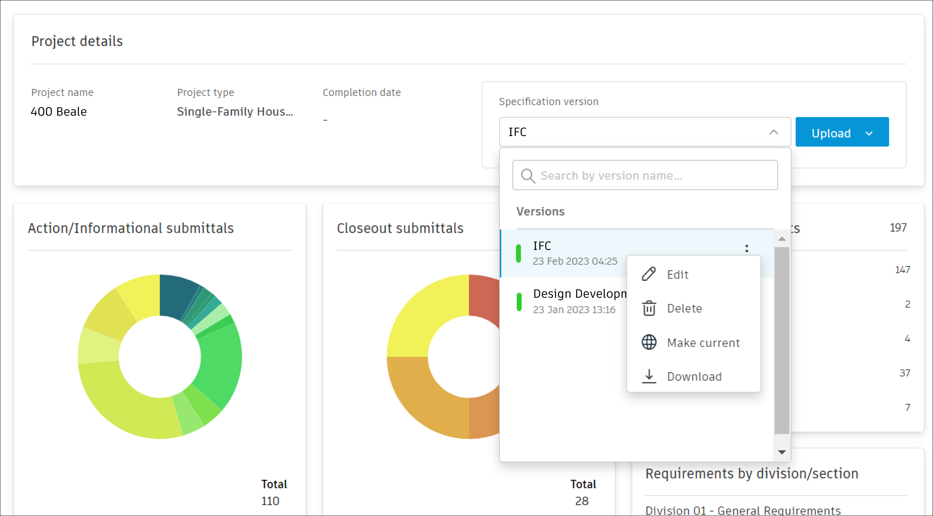Choose Make current from context menu

pos(703,342)
